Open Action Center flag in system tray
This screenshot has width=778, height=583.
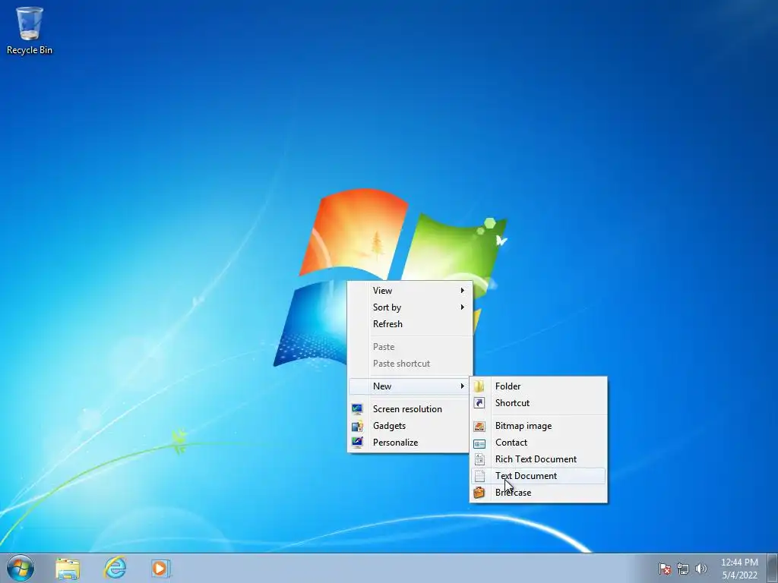coord(665,569)
